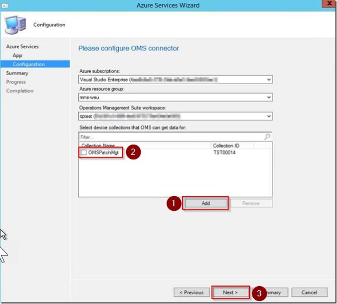Cancel the wizard
The width and height of the screenshot is (337, 304).
point(309,293)
